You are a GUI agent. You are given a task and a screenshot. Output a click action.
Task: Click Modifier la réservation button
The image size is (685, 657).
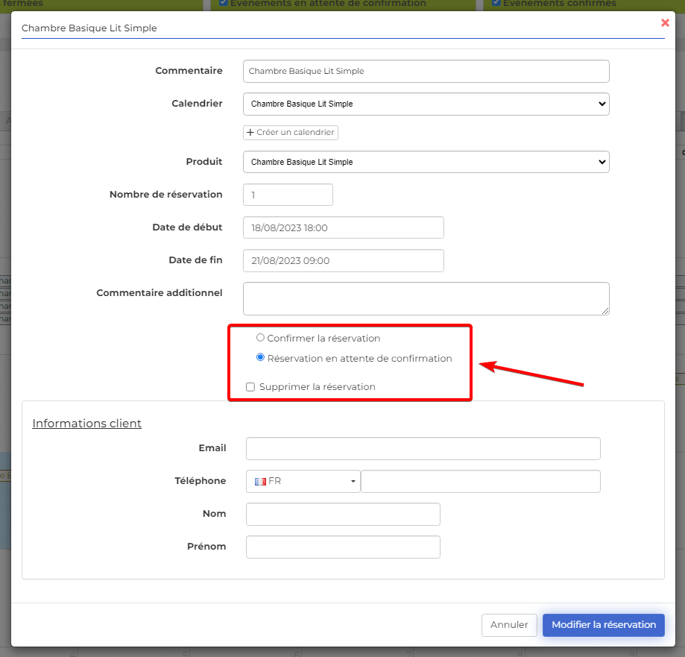tap(603, 625)
